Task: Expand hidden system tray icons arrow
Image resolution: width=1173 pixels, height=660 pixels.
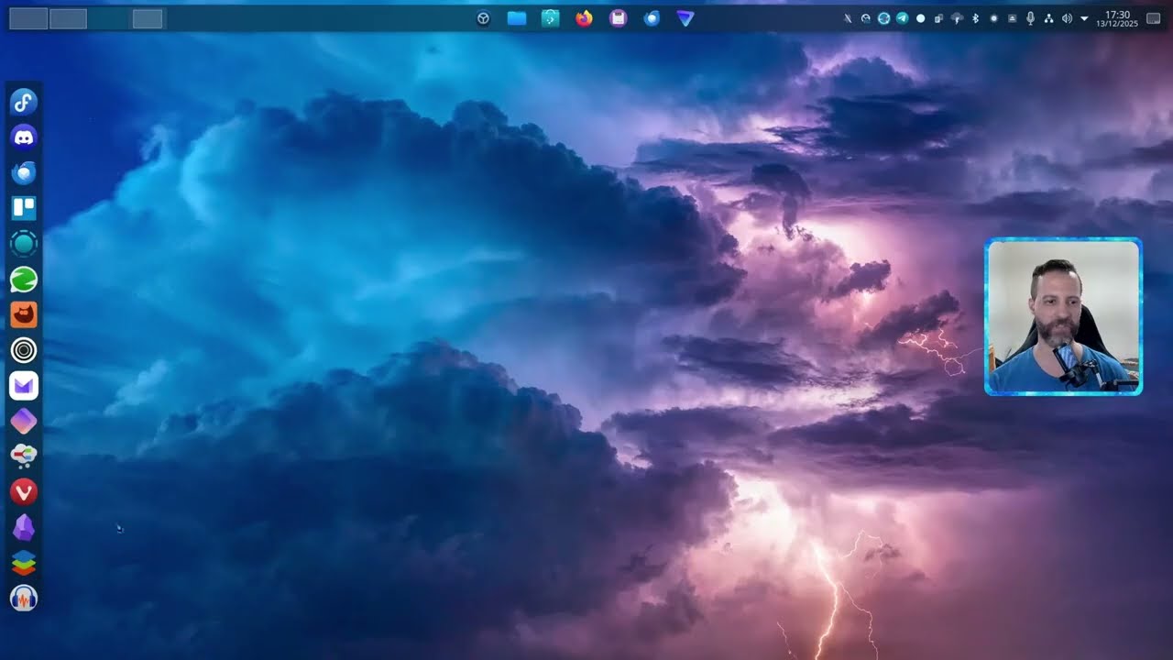Action: point(1084,18)
